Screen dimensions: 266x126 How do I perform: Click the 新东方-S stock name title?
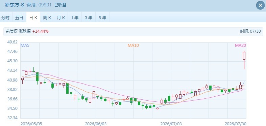click(x=15, y=5)
